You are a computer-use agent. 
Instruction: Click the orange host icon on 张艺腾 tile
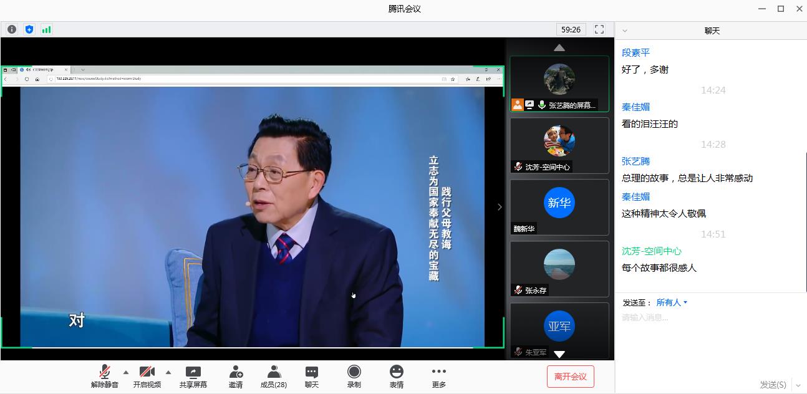point(518,105)
